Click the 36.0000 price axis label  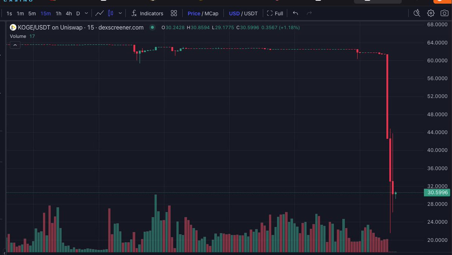(x=437, y=168)
